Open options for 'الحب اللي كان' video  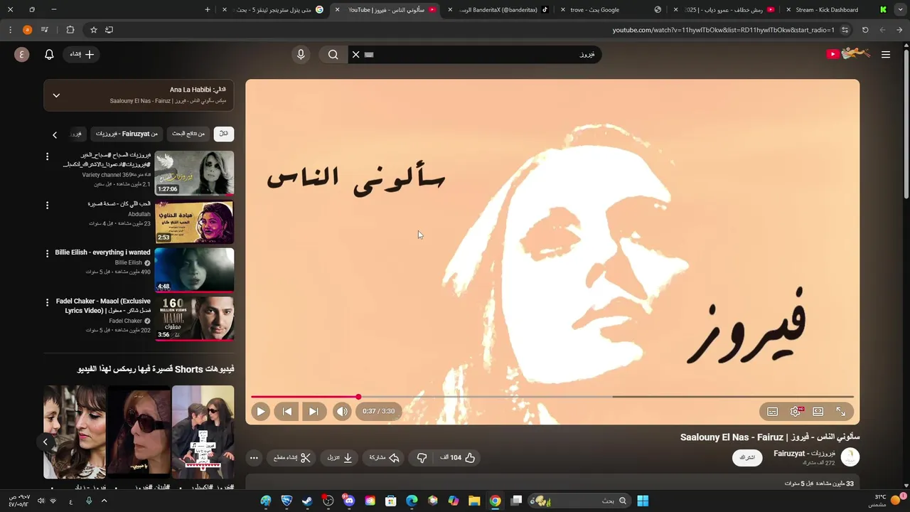48,205
